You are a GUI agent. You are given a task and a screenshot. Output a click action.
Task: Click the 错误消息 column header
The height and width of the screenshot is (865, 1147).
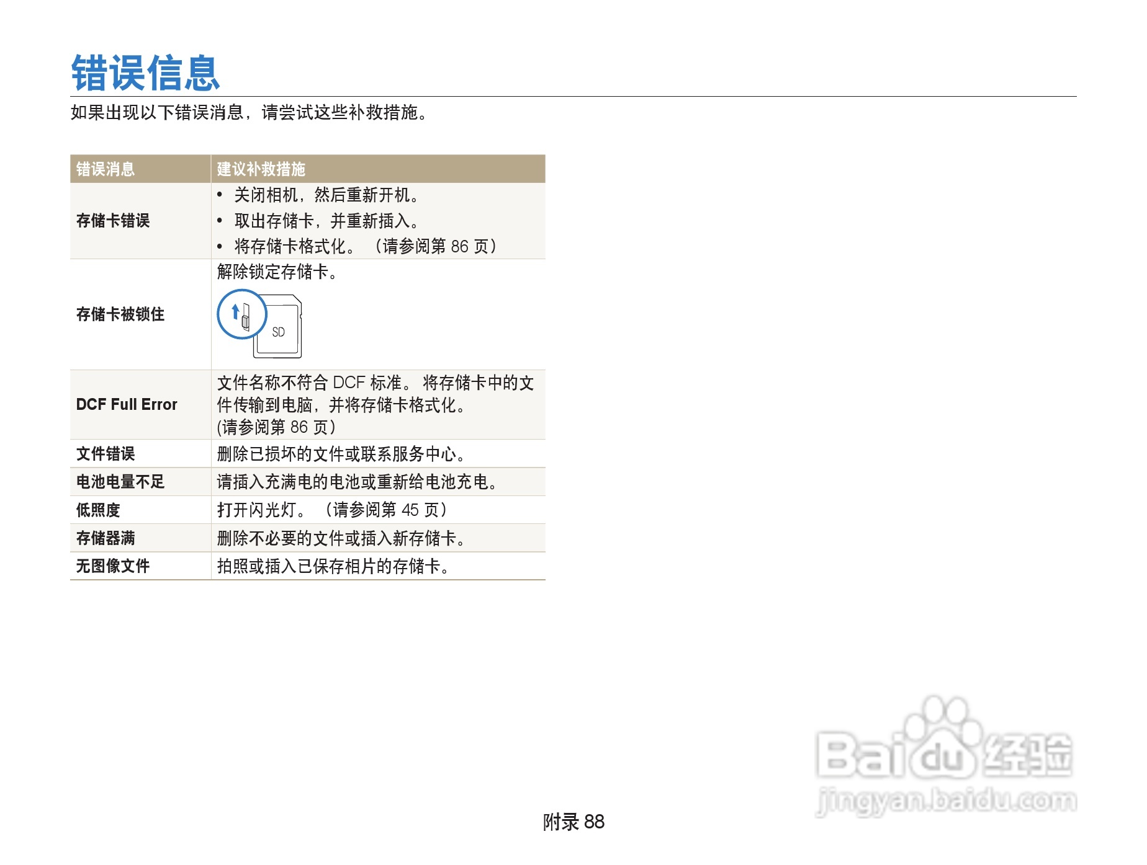[106, 169]
